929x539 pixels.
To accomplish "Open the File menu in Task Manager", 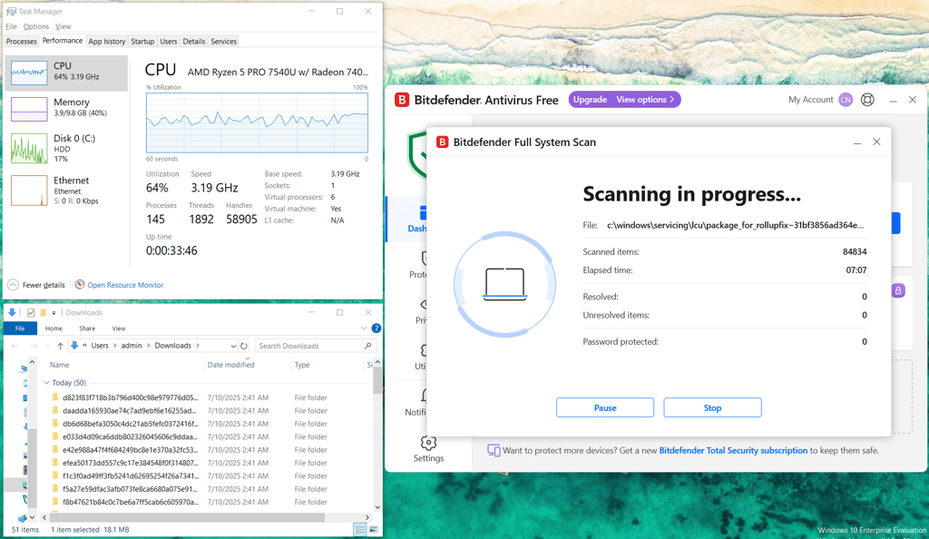I will point(11,26).
